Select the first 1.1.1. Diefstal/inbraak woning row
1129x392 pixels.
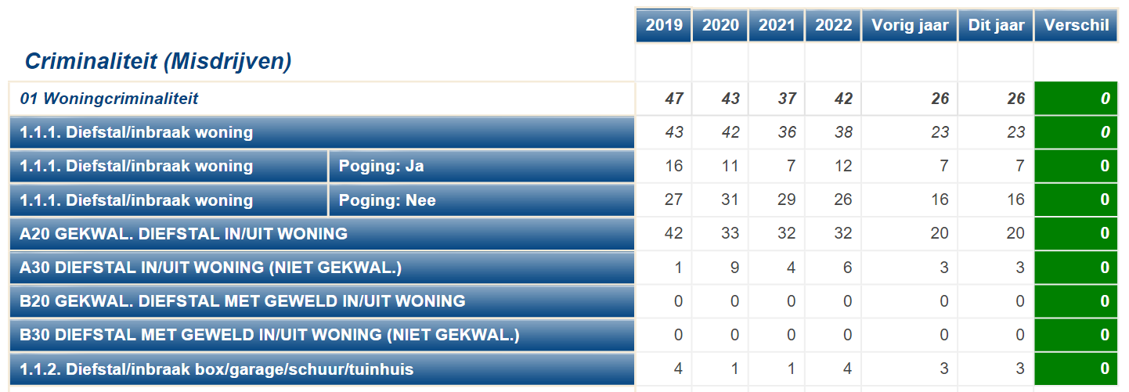tap(322, 133)
